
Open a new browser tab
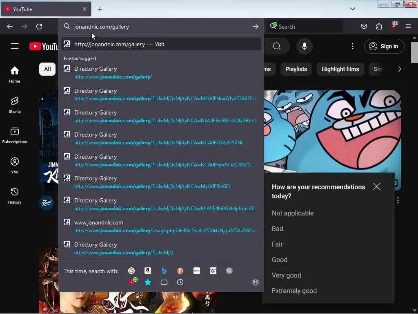pyautogui.click(x=100, y=9)
